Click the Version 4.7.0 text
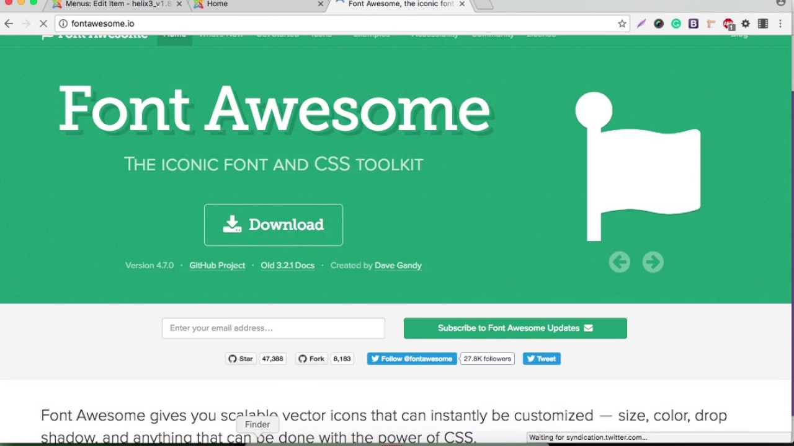This screenshot has height=446, width=794. pos(149,265)
